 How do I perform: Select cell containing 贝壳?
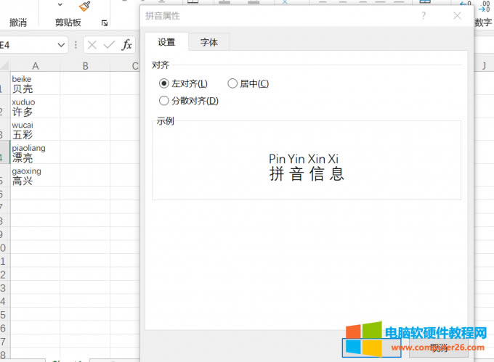click(35, 84)
